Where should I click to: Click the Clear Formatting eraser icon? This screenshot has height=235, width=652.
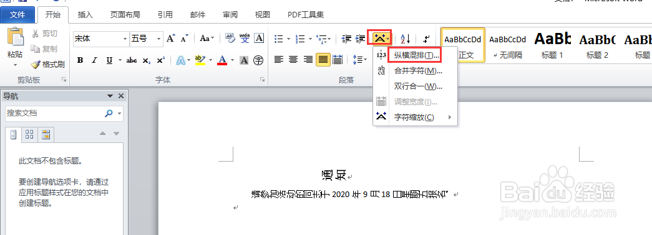[230, 39]
